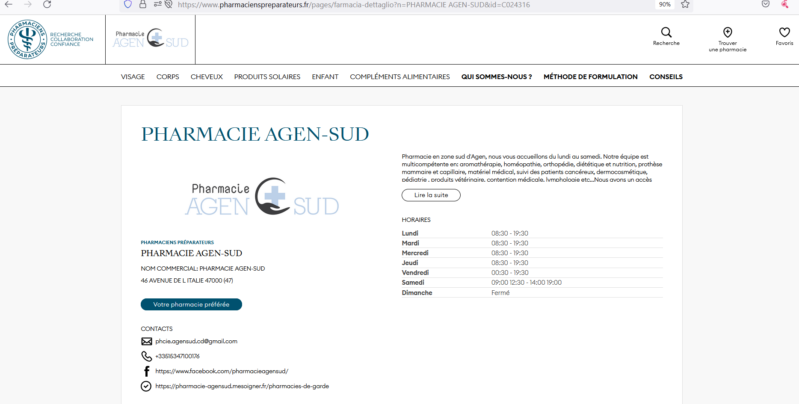Click the Trouver une pharmacie pin icon
This screenshot has width=799, height=404.
[x=728, y=32]
